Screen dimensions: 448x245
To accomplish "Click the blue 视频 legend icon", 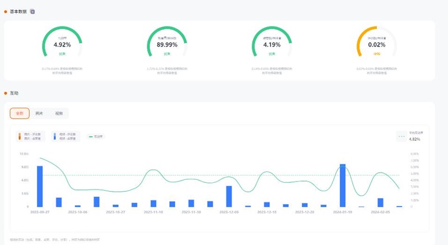I will pos(54,136).
